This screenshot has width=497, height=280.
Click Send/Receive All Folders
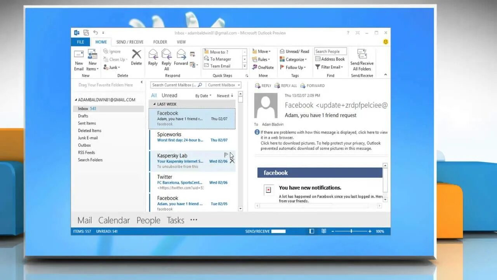362,60
